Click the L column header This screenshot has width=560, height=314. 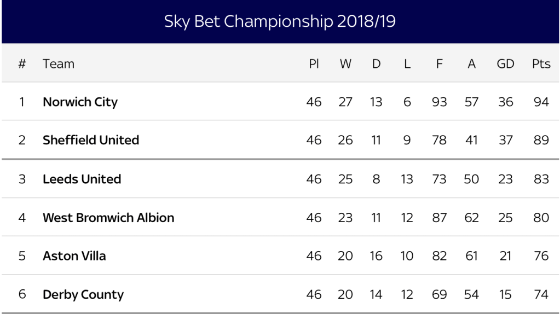click(407, 63)
